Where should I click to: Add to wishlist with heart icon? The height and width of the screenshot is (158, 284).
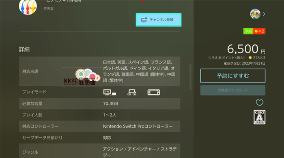click(x=260, y=103)
